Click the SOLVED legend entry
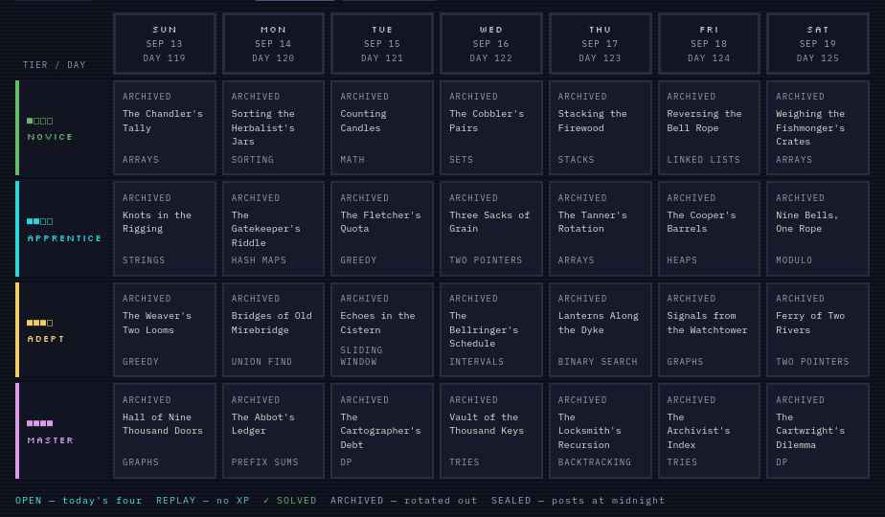The image size is (885, 517). pyautogui.click(x=290, y=500)
